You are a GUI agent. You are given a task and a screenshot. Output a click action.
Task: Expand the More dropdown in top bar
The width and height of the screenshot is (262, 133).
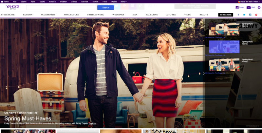124,2
